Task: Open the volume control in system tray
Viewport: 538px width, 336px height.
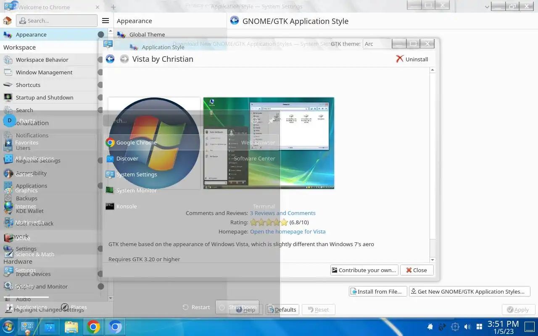Action: tap(467, 327)
